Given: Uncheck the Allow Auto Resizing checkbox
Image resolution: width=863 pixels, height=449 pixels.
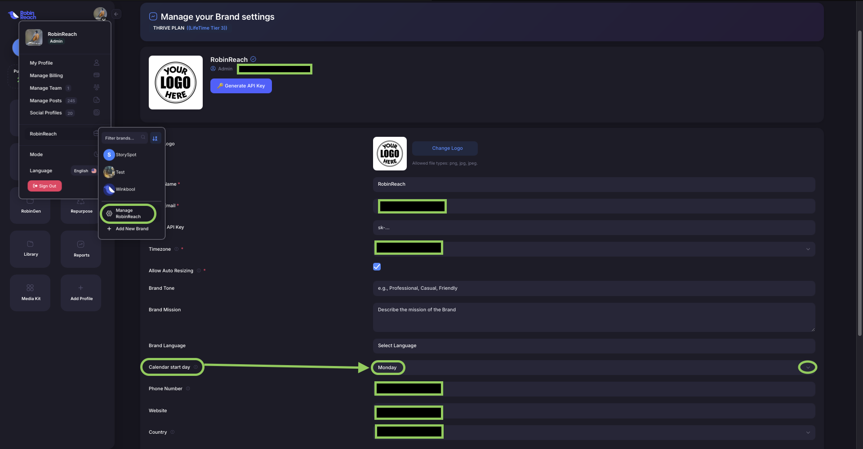Looking at the screenshot, I should (x=377, y=267).
